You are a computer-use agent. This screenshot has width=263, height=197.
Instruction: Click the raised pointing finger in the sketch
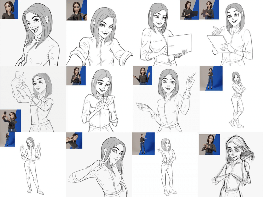(x=193, y=76)
